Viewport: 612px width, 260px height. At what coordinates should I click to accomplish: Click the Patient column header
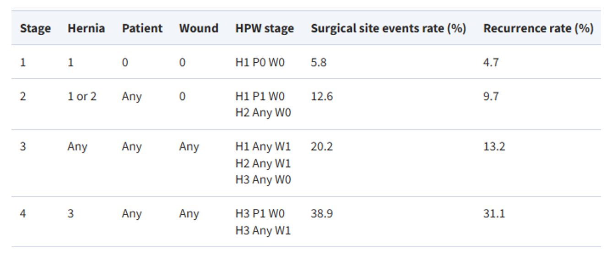pos(142,28)
